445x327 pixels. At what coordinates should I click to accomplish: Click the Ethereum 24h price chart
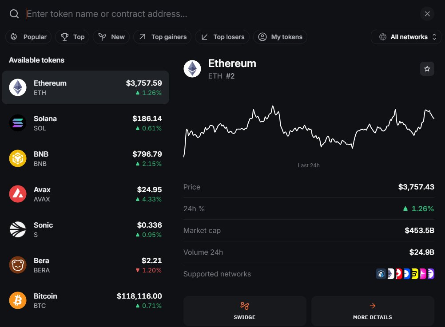[309, 131]
